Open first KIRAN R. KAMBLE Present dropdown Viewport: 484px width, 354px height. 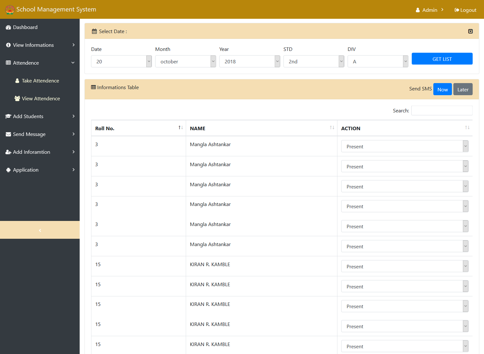coord(405,266)
